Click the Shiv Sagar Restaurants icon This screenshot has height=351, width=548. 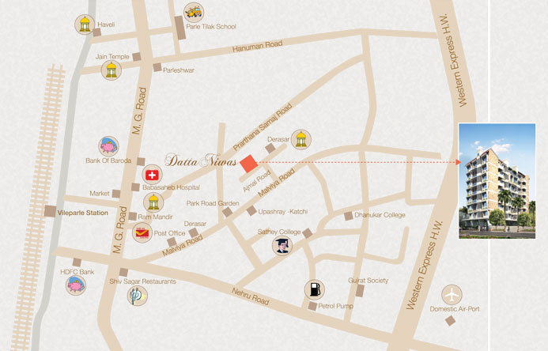click(138, 296)
